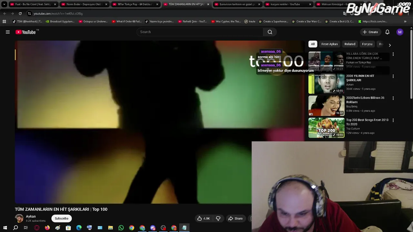413x232 pixels.
Task: Dislike the video with thumbs down
Action: click(218, 218)
